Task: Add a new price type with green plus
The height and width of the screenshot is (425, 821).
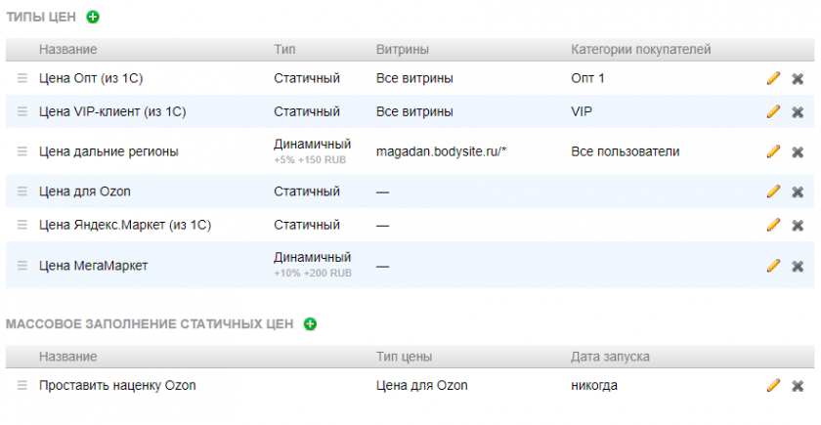Action: coord(93,18)
